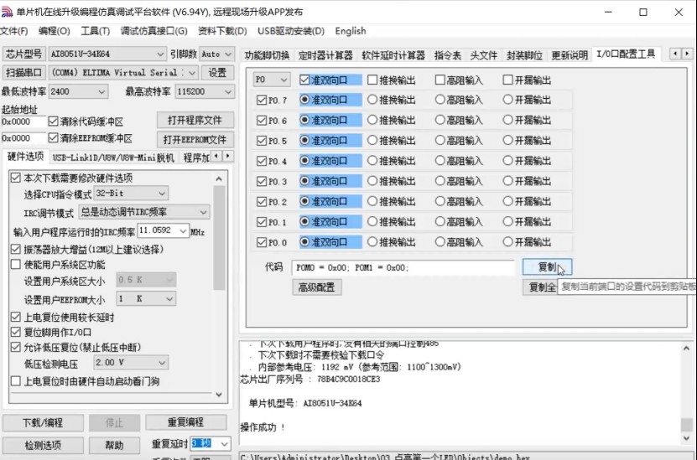Image resolution: width=697 pixels, height=460 pixels.
Task: Click the app logo icon in title bar
Action: click(7, 12)
